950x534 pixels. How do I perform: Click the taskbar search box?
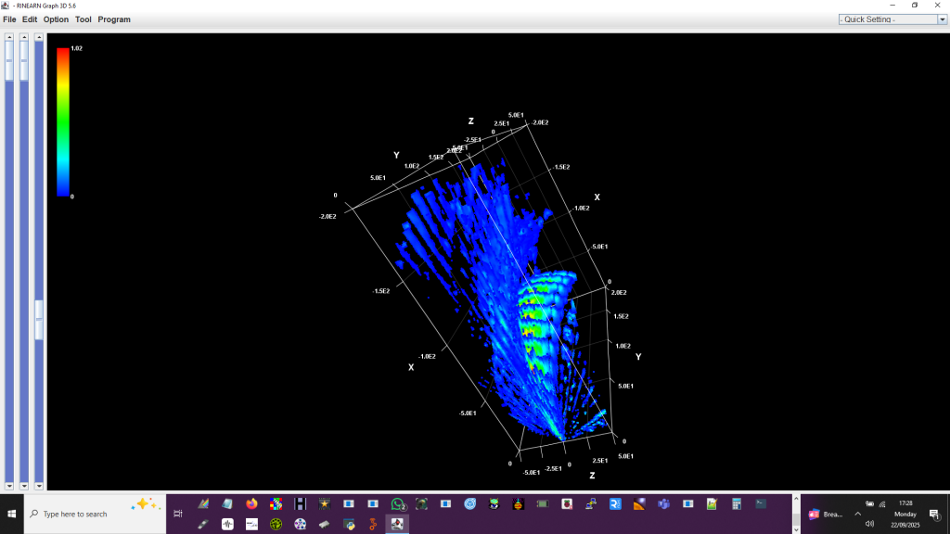click(93, 514)
